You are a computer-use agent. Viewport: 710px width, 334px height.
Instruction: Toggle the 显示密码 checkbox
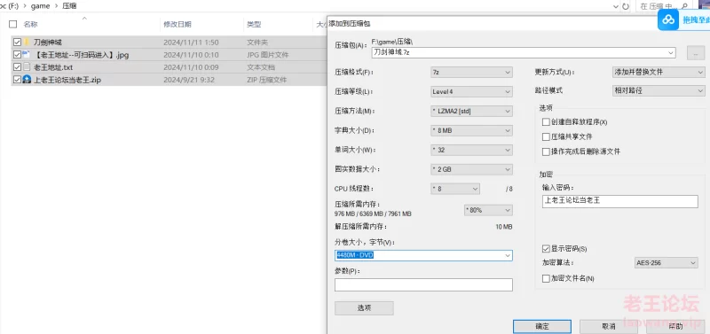[546, 249]
